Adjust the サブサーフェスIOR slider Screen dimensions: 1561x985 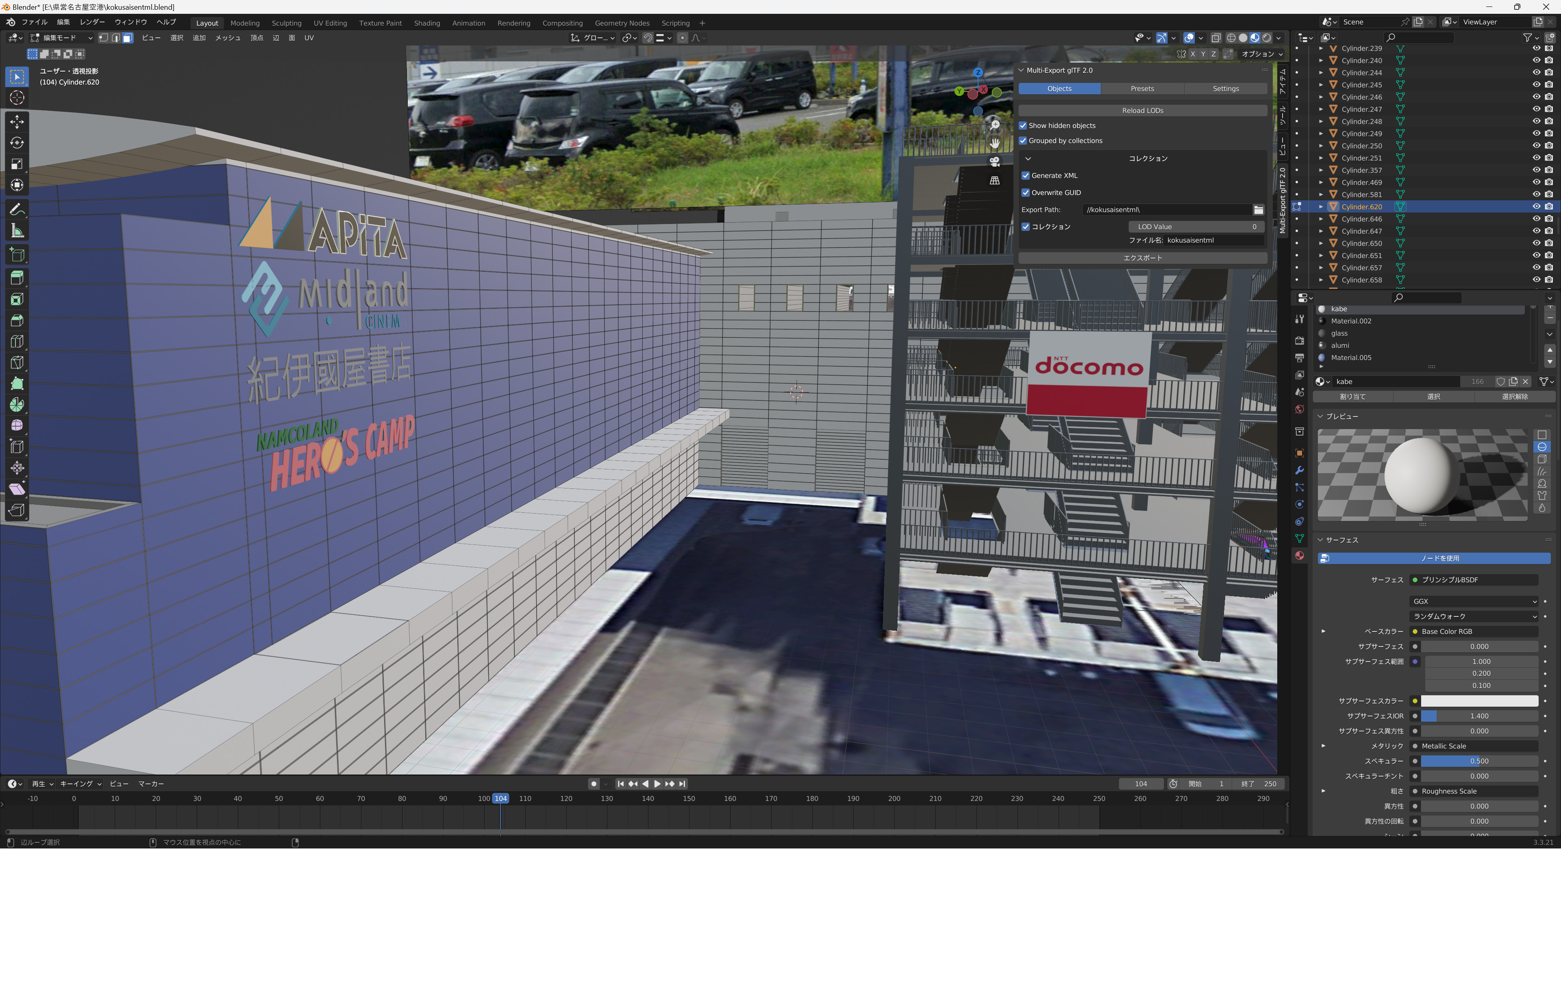click(1479, 716)
